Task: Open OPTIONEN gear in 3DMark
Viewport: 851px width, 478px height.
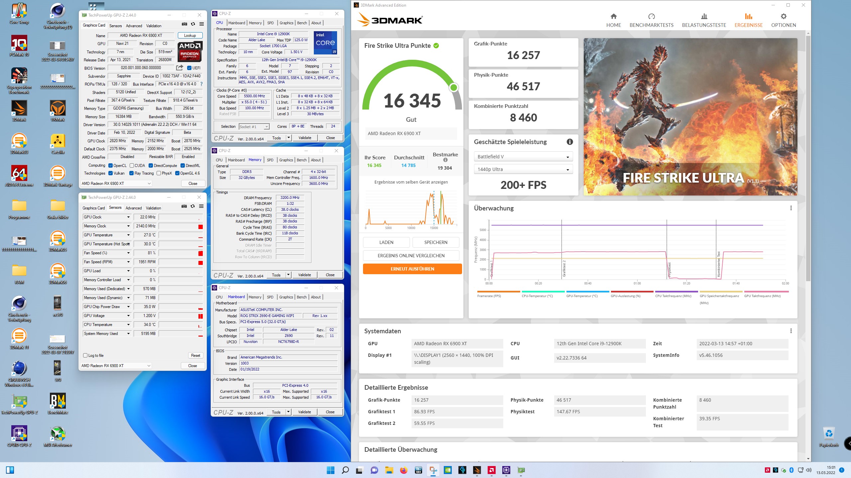Action: 783,16
